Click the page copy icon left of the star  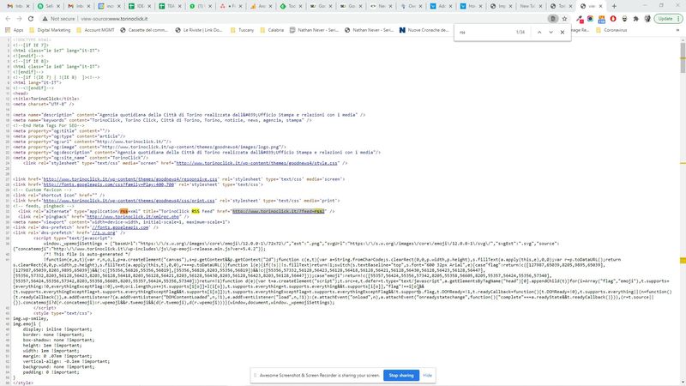[x=553, y=19]
